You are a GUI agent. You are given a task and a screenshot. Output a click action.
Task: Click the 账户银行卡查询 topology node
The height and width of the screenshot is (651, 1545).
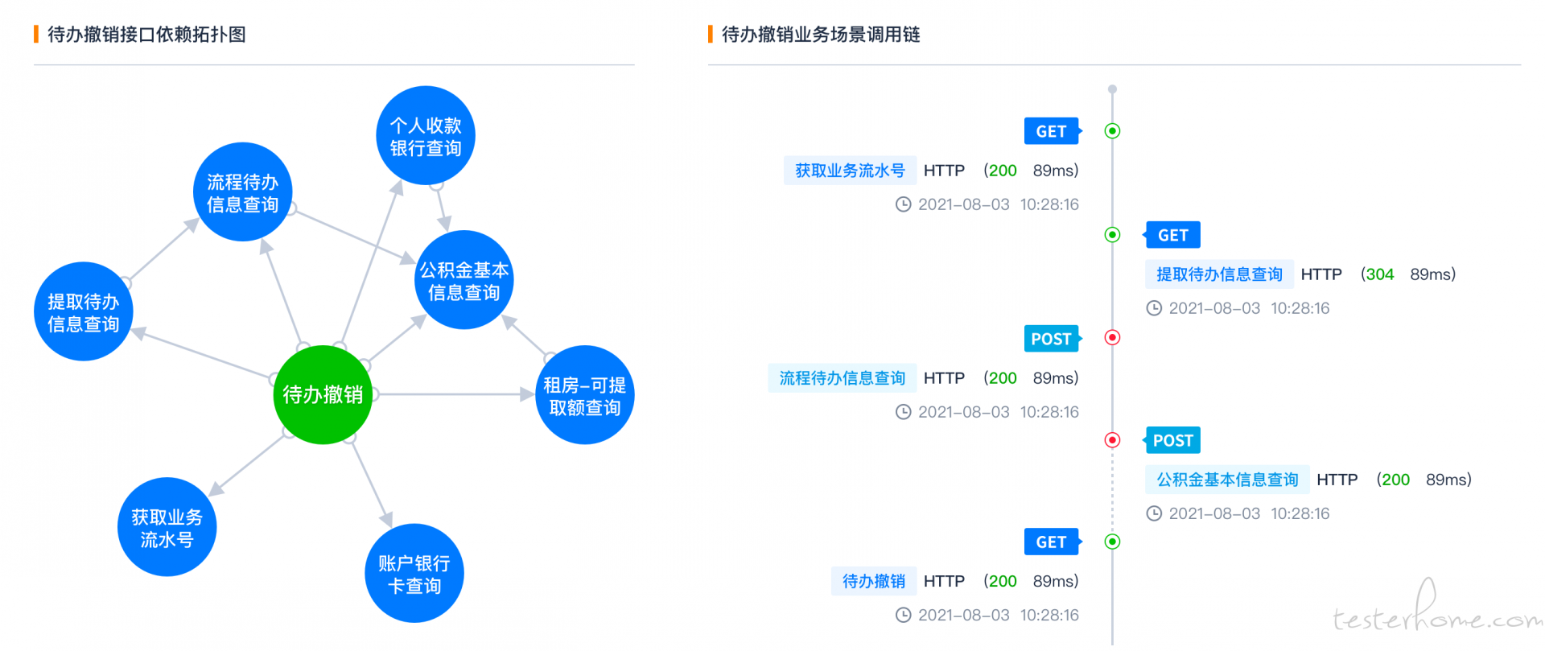click(414, 573)
